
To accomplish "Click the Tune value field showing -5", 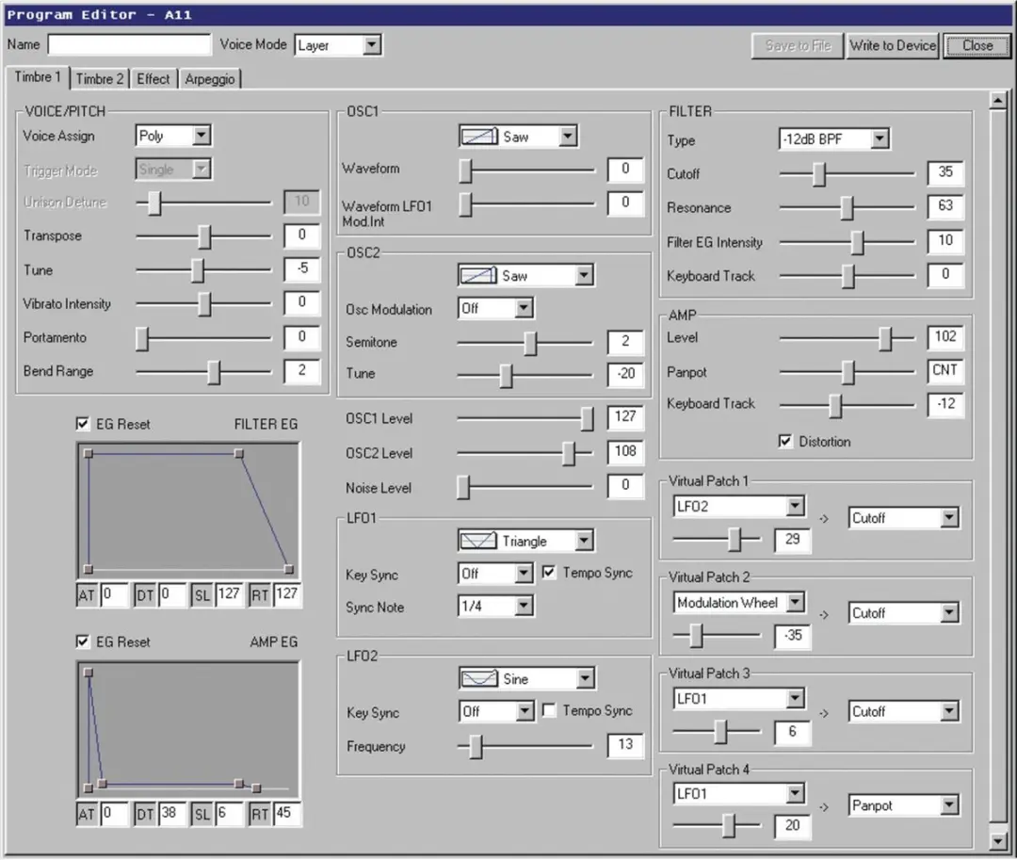I will point(301,268).
